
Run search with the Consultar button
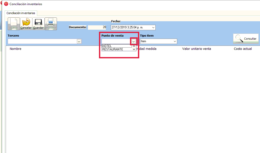tap(246, 39)
